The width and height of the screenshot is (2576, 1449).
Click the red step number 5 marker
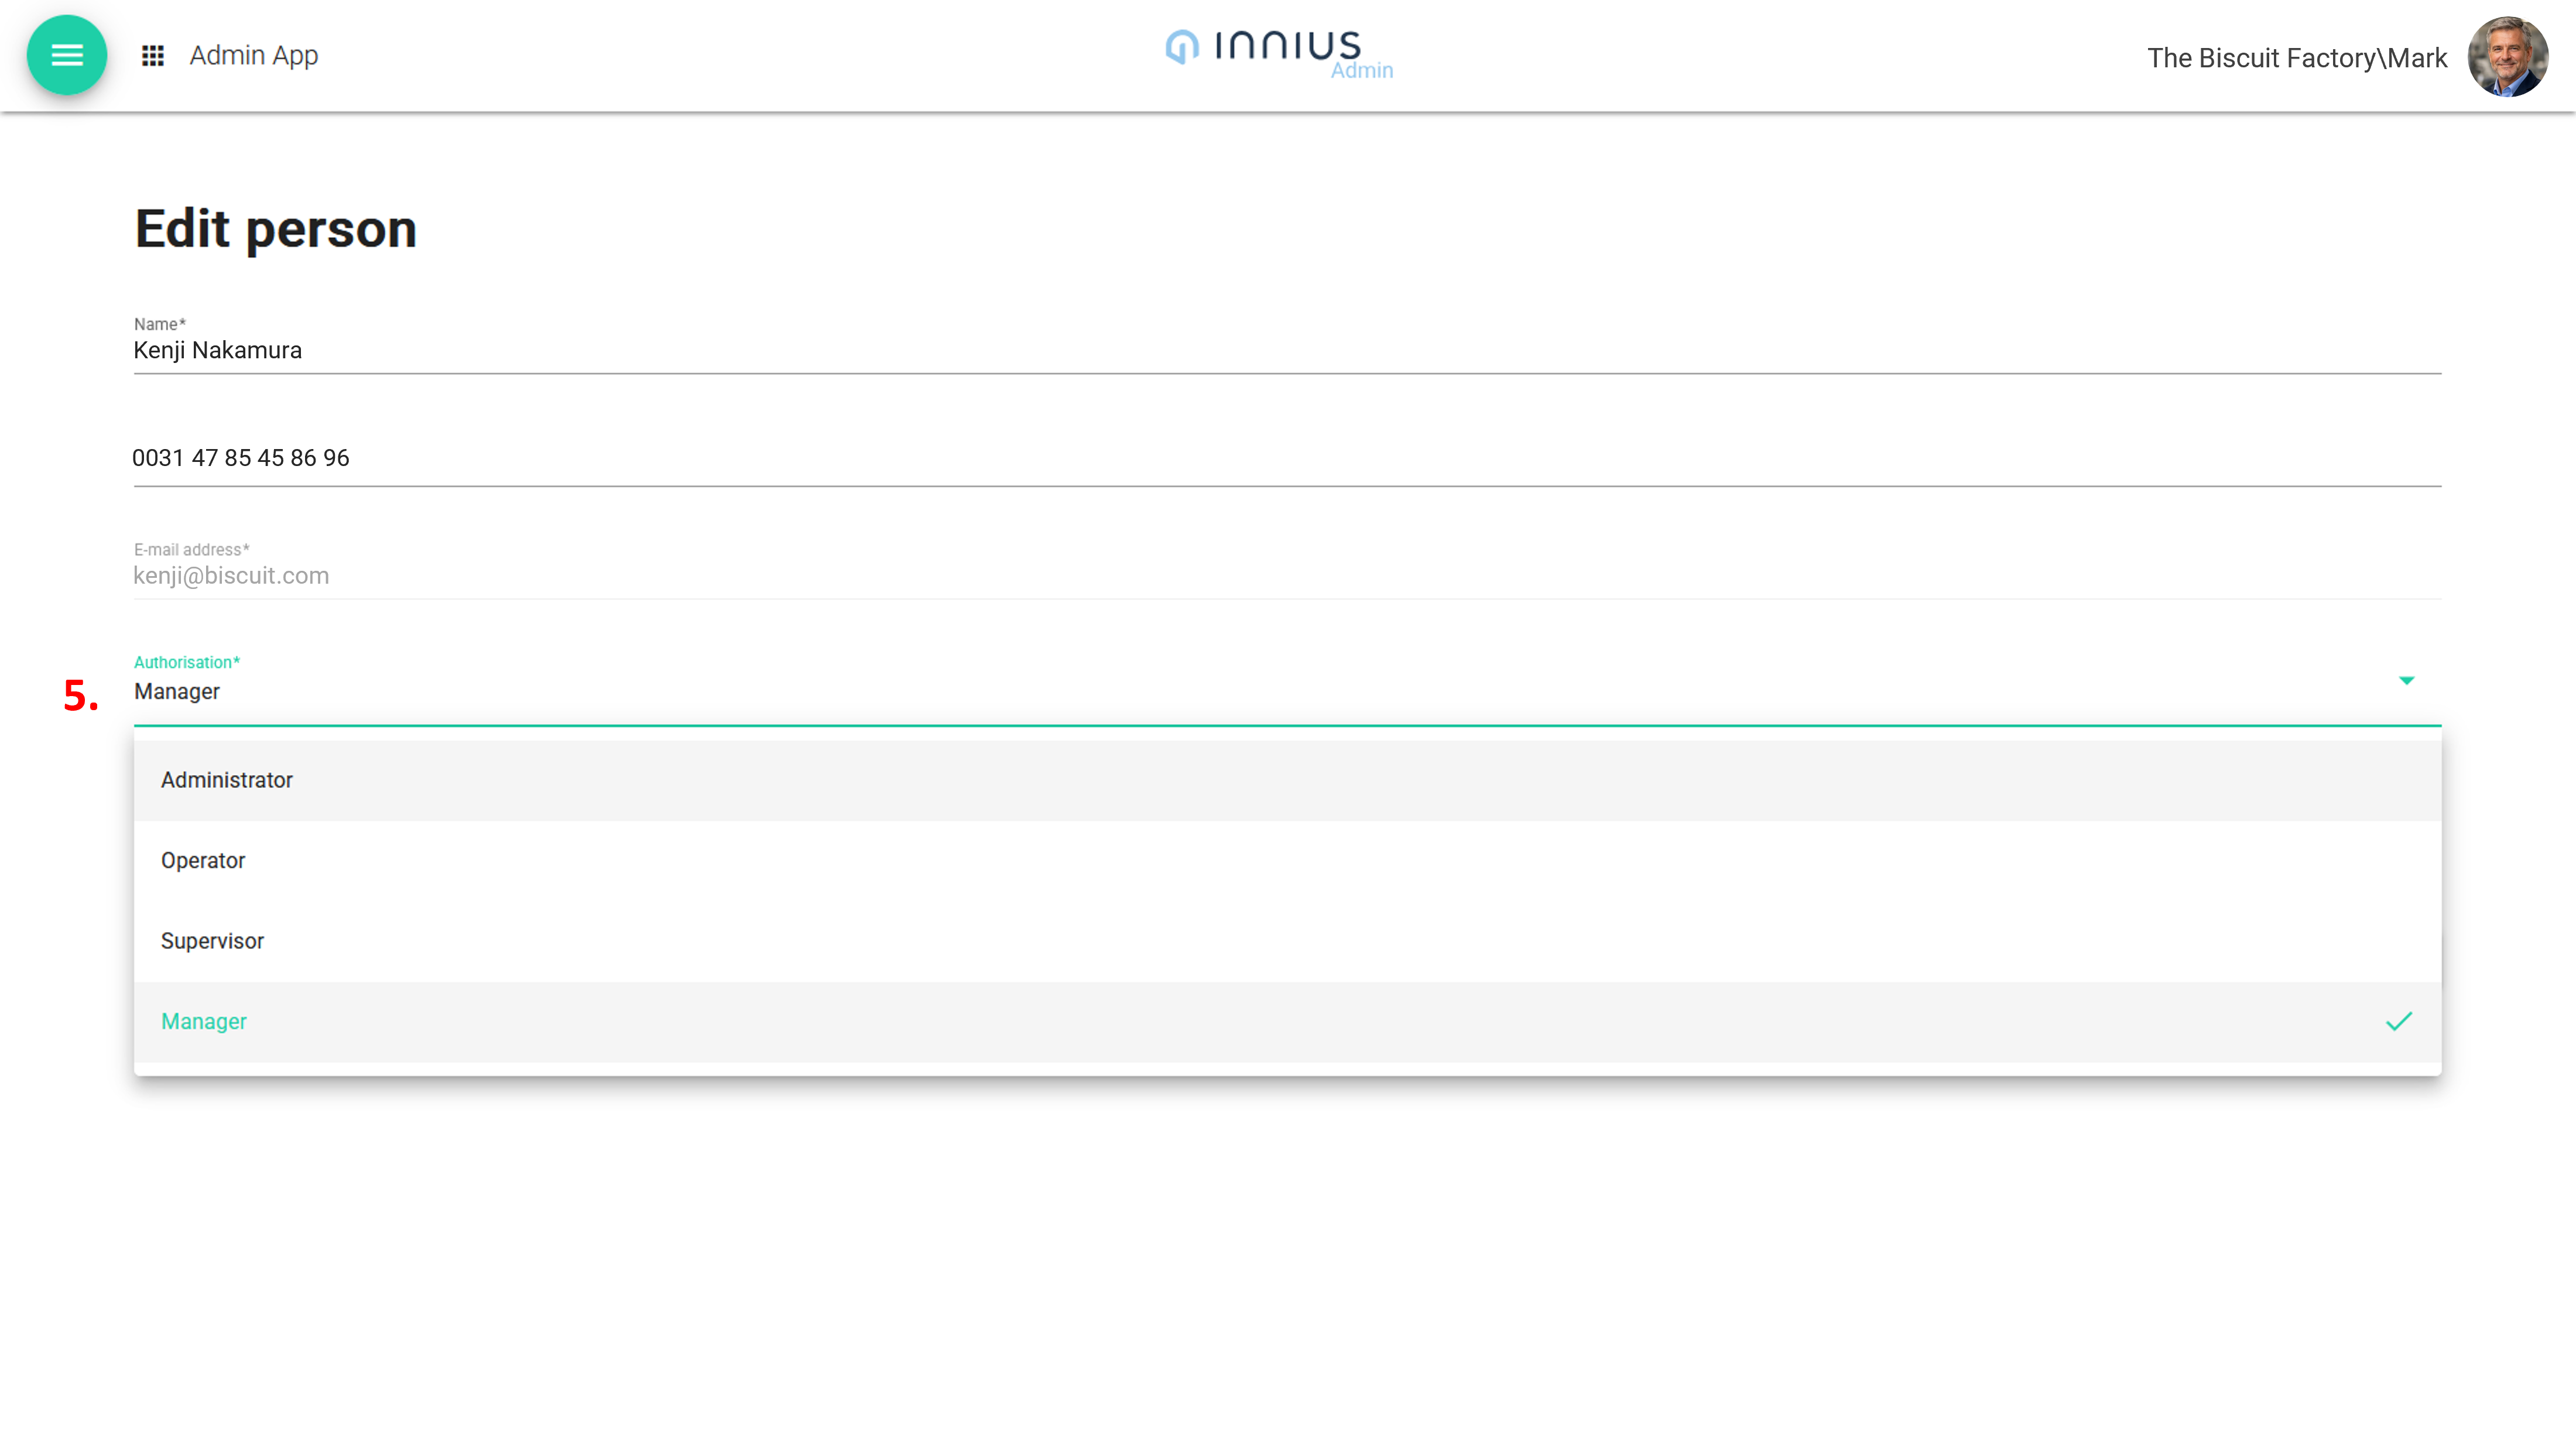coord(80,695)
